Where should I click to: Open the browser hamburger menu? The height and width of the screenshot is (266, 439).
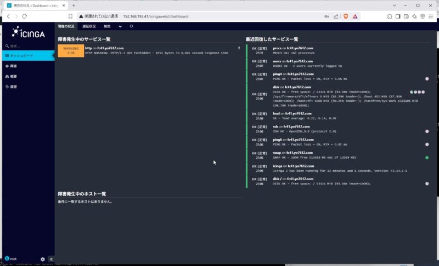tap(431, 16)
